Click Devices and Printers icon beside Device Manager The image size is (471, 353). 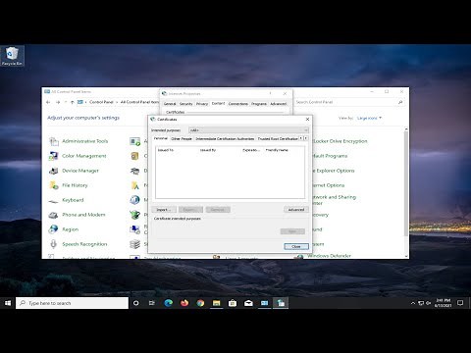tap(134, 171)
